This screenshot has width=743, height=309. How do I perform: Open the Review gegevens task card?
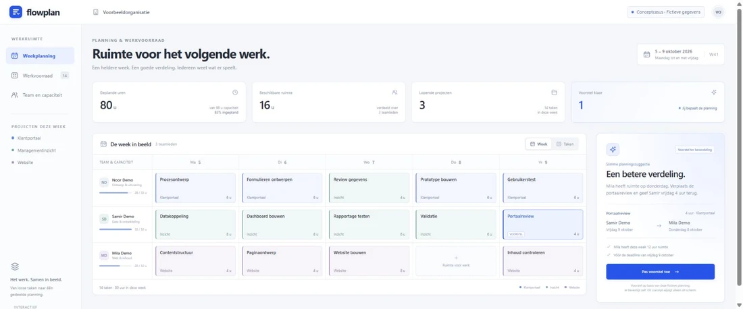[369, 188]
